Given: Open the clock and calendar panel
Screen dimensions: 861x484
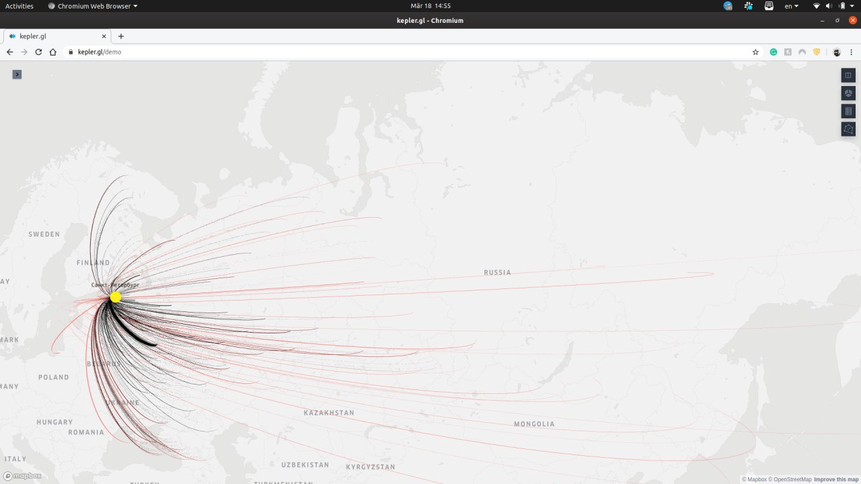Looking at the screenshot, I should click(x=430, y=6).
